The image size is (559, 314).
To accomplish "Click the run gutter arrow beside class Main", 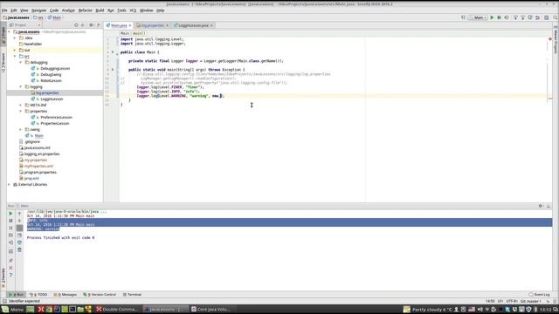I will pyautogui.click(x=113, y=52).
